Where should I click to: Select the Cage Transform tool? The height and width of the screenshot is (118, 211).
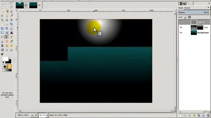[7, 33]
